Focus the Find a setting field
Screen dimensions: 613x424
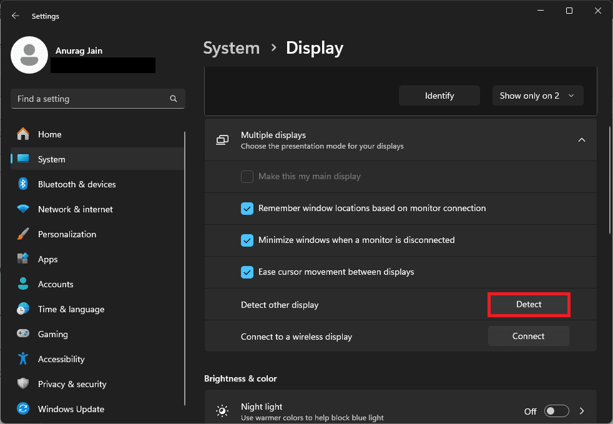pyautogui.click(x=91, y=99)
